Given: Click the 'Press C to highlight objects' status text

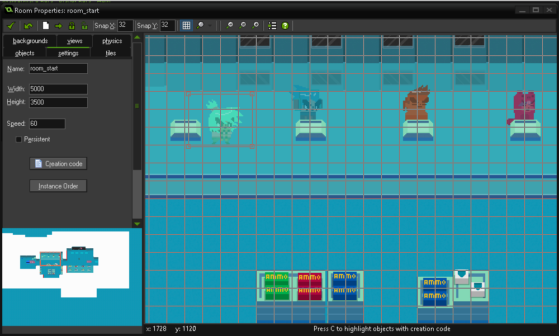Looking at the screenshot, I should coord(382,329).
